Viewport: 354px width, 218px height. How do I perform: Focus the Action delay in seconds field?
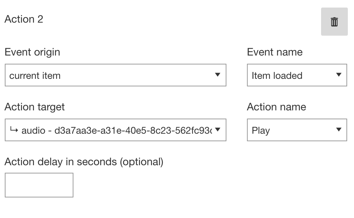pos(39,185)
